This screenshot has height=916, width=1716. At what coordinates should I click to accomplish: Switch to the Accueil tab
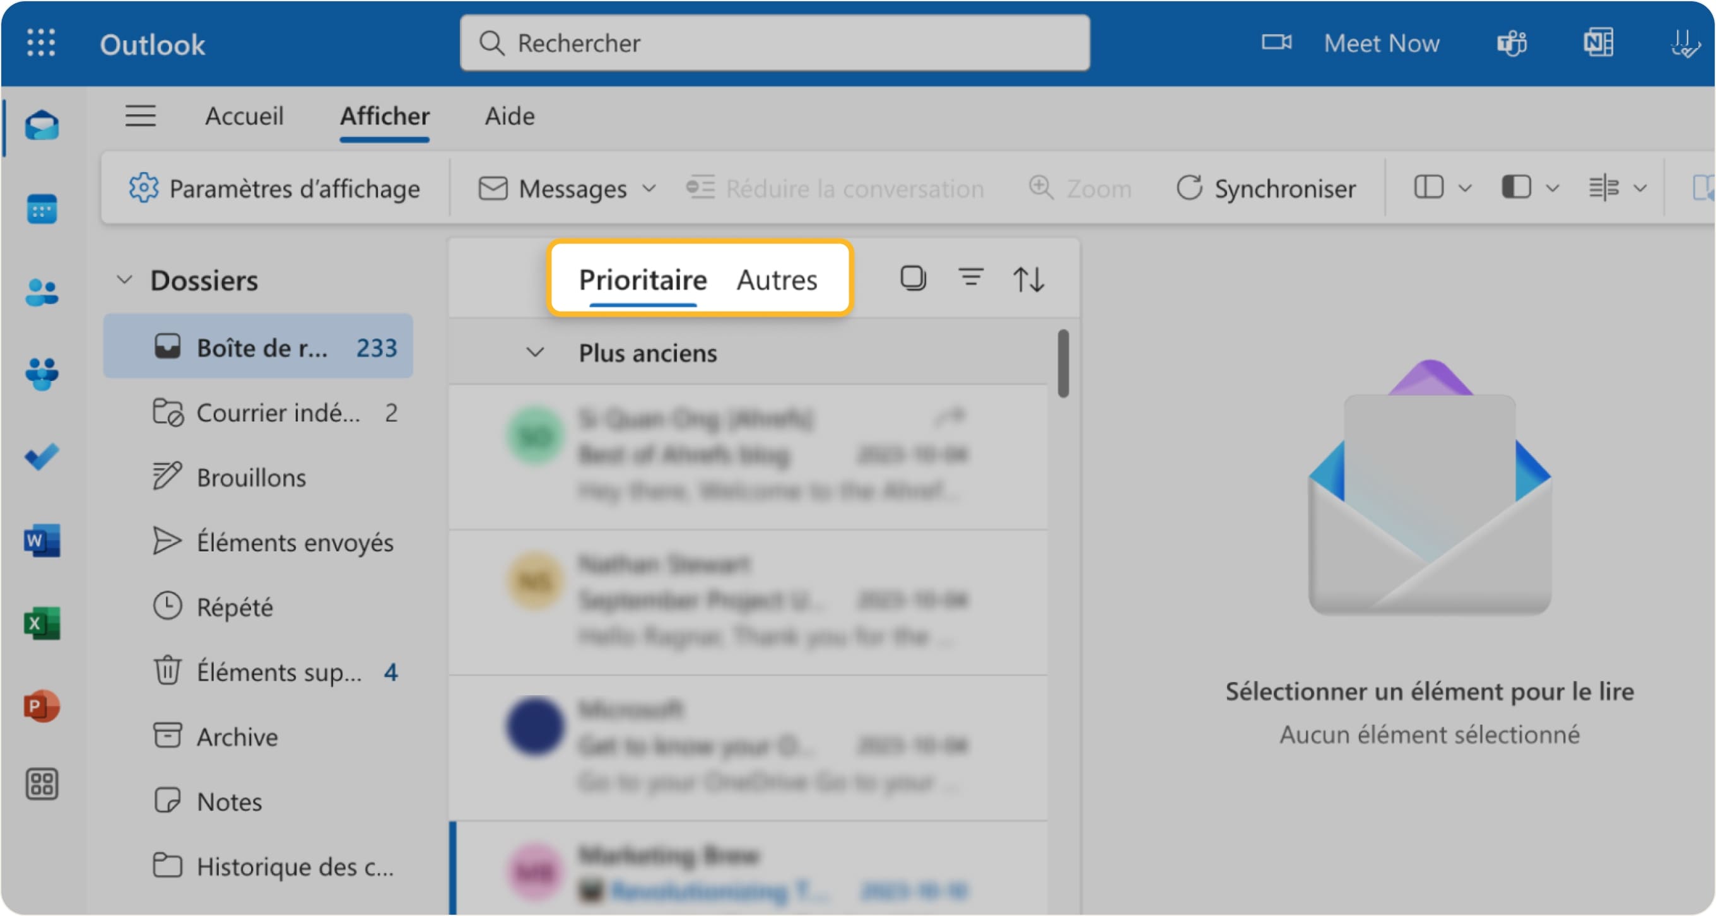click(244, 116)
